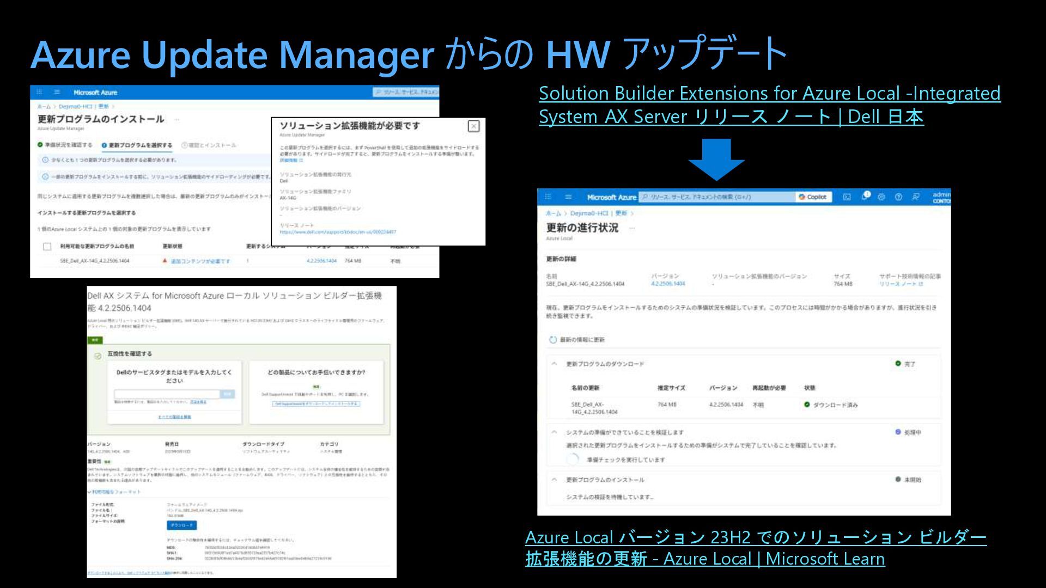Open the admin account menu in the Azure header
This screenshot has height=588, width=1046.
click(941, 197)
